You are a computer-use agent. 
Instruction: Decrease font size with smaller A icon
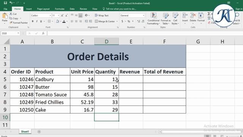point(66,16)
